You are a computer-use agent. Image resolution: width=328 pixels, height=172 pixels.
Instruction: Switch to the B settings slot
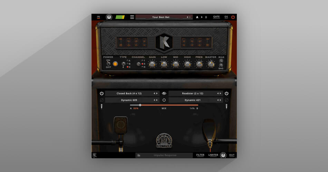(x=206, y=17)
